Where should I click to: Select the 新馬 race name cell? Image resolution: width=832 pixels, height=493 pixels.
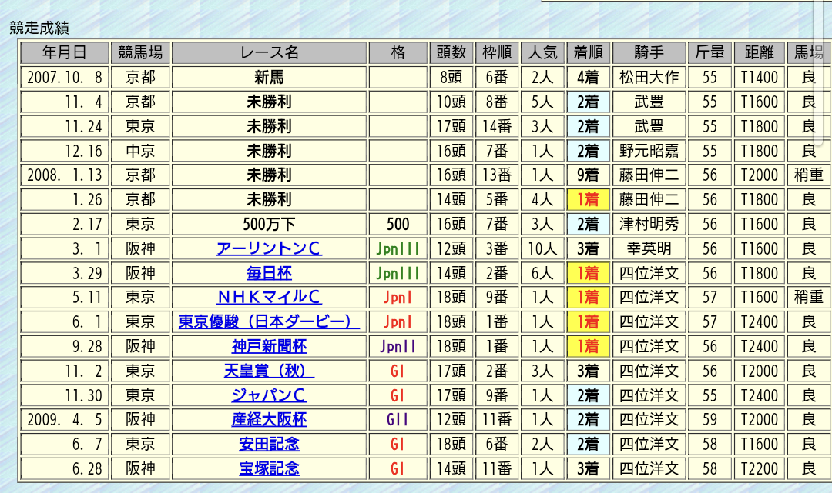[269, 77]
